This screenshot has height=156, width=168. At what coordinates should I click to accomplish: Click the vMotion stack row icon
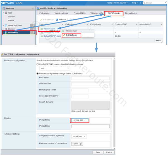click(x=42, y=29)
